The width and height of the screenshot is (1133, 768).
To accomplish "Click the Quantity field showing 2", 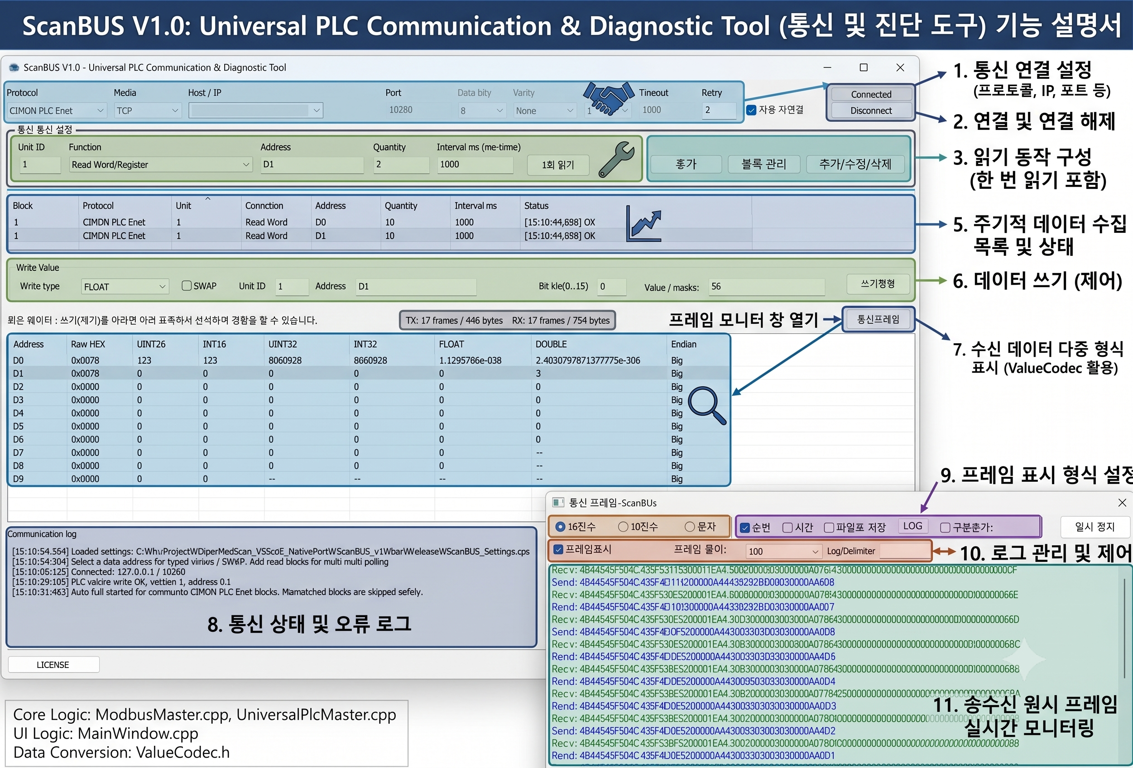I will point(401,165).
